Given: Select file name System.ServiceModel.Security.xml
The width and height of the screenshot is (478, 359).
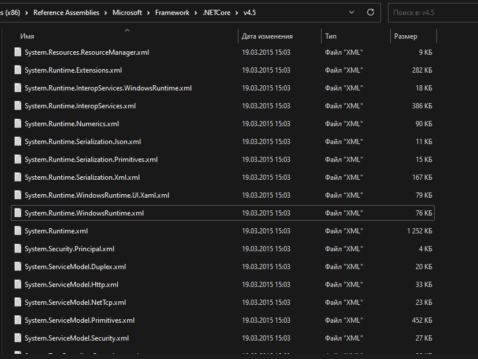Looking at the screenshot, I should 77,338.
